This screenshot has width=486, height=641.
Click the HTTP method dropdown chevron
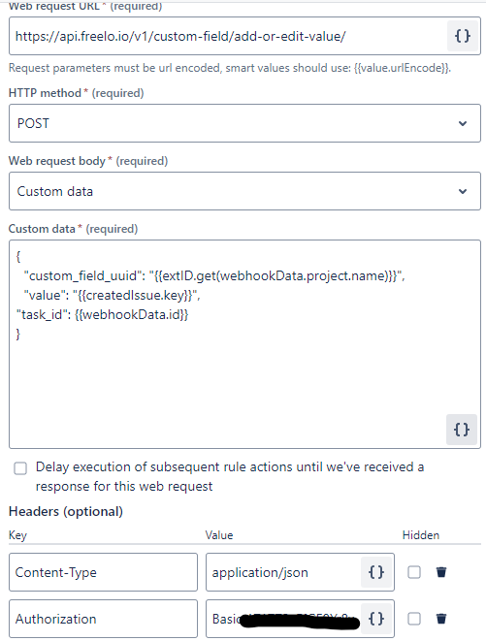(463, 123)
